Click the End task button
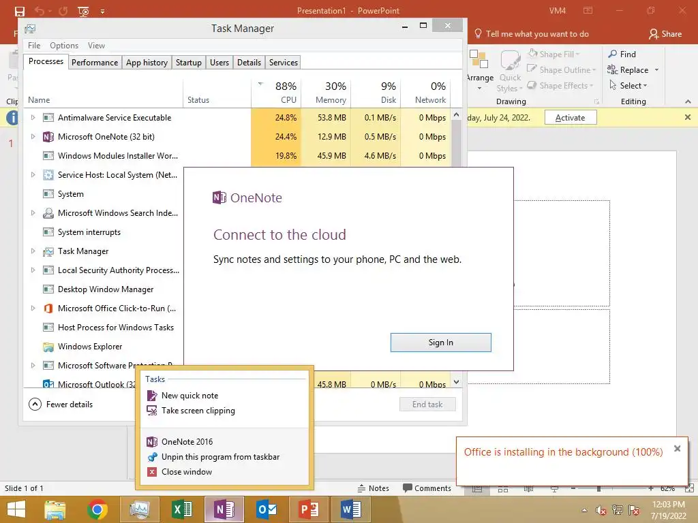This screenshot has width=698, height=523. 427,405
